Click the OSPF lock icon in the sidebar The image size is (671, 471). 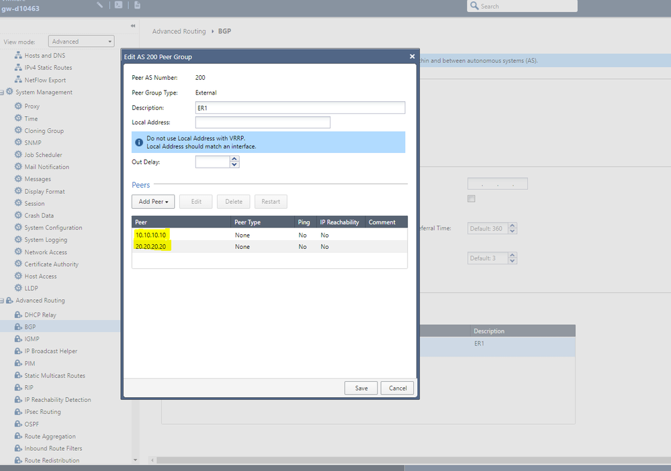[x=18, y=424]
